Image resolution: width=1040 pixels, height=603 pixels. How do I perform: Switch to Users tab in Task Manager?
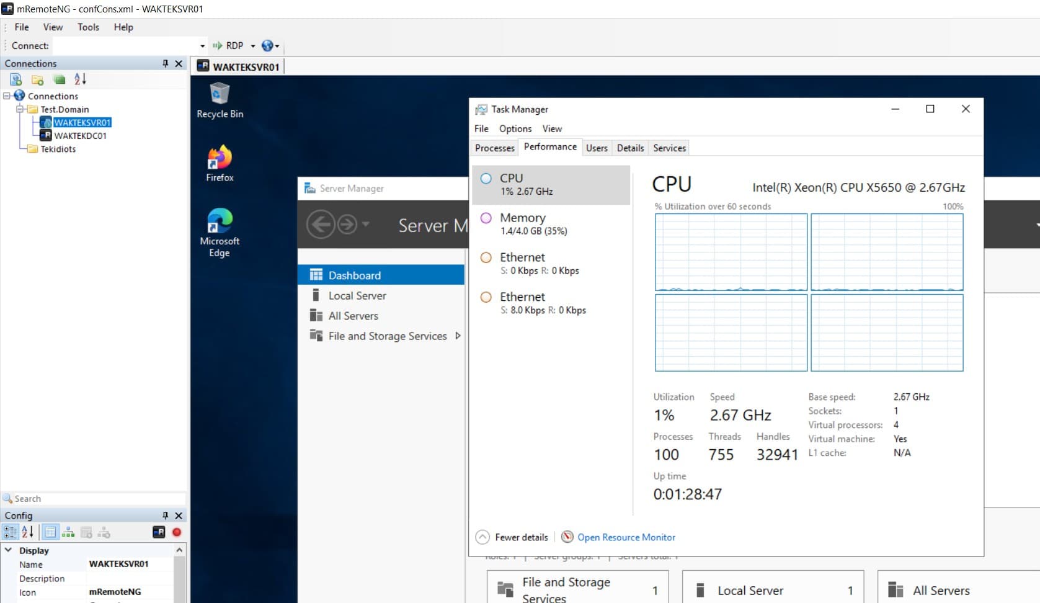click(597, 148)
